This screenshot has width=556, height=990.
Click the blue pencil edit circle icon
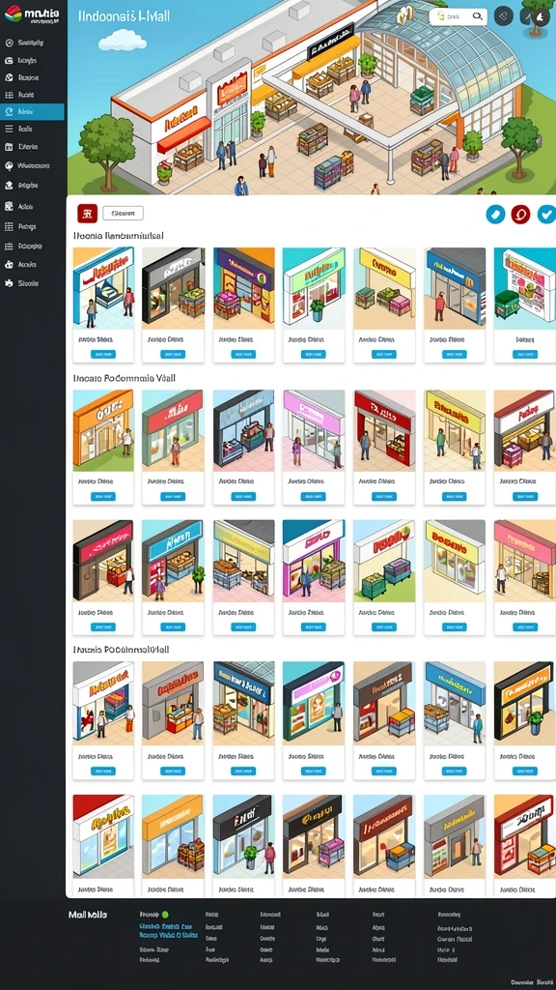pos(495,215)
